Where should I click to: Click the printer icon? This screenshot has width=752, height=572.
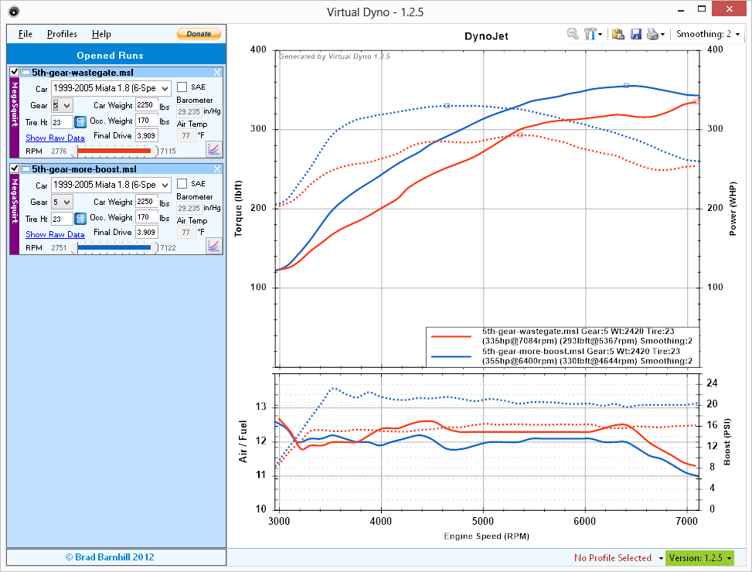point(652,34)
